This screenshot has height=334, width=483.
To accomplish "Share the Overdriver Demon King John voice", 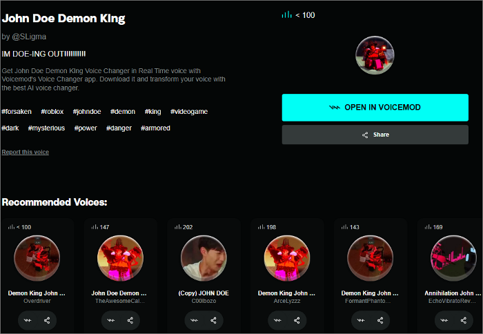I will [x=47, y=320].
